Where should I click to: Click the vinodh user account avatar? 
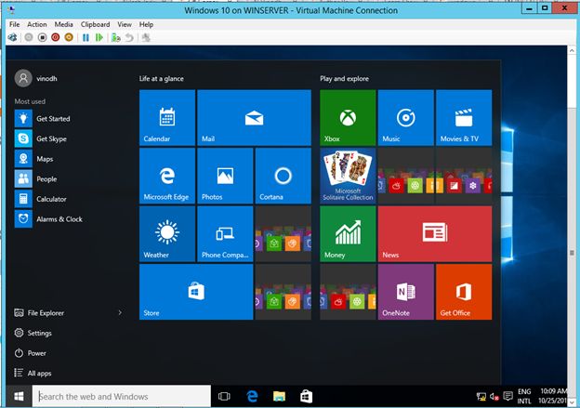[23, 78]
